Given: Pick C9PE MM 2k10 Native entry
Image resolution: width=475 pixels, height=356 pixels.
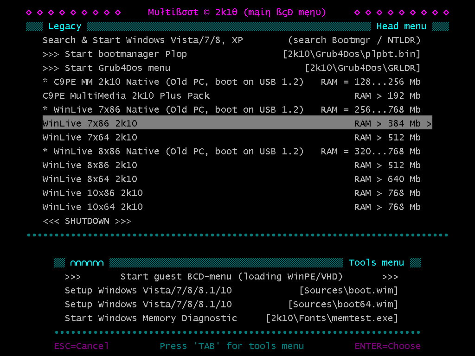Looking at the screenshot, I should coord(232,82).
